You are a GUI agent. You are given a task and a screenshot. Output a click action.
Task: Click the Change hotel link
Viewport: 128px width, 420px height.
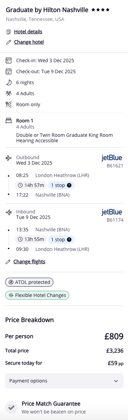[x=29, y=42]
